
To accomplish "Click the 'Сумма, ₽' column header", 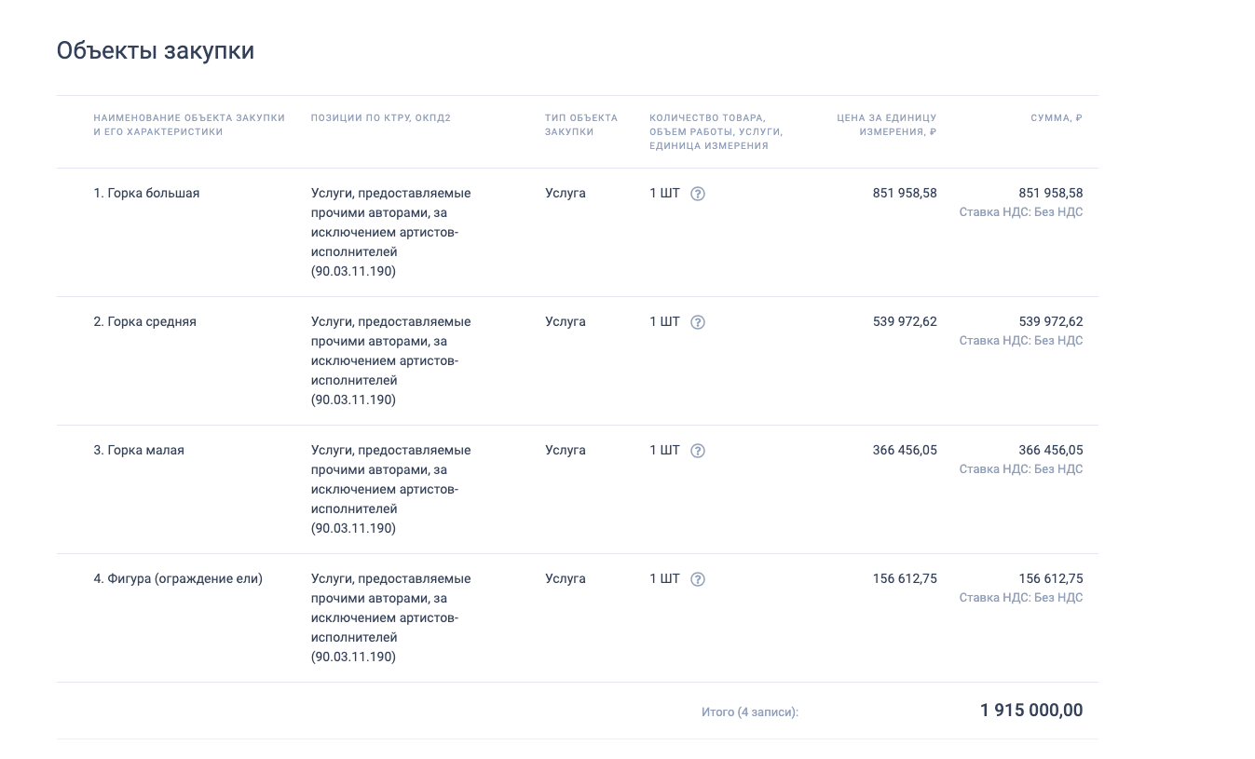I will pos(1057,118).
